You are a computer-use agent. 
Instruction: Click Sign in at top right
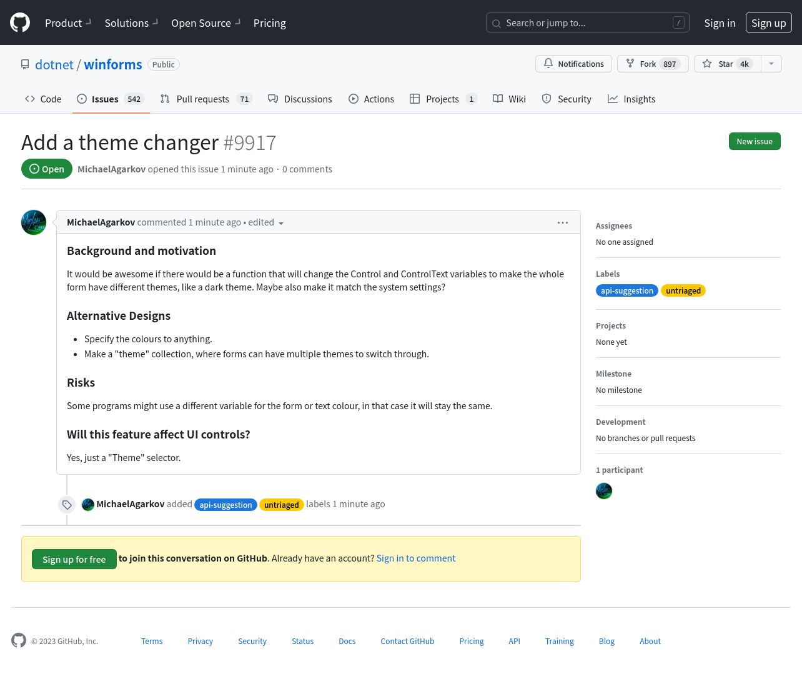pos(720,23)
